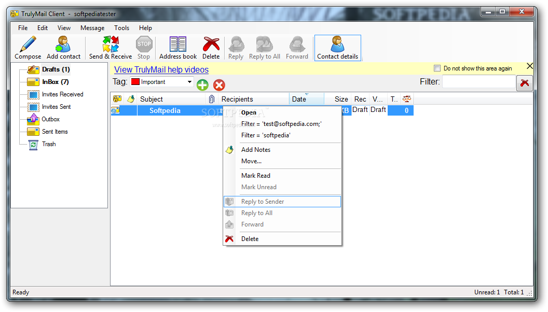Viewport: 548px width, 312px height.
Task: Select the Invites Received folder
Action: (x=63, y=94)
